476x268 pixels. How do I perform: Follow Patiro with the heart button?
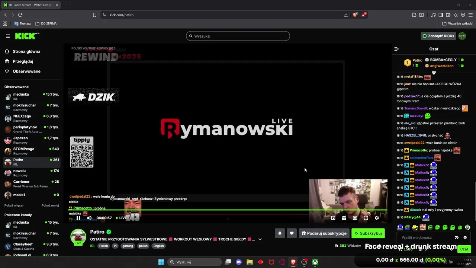tap(292, 233)
